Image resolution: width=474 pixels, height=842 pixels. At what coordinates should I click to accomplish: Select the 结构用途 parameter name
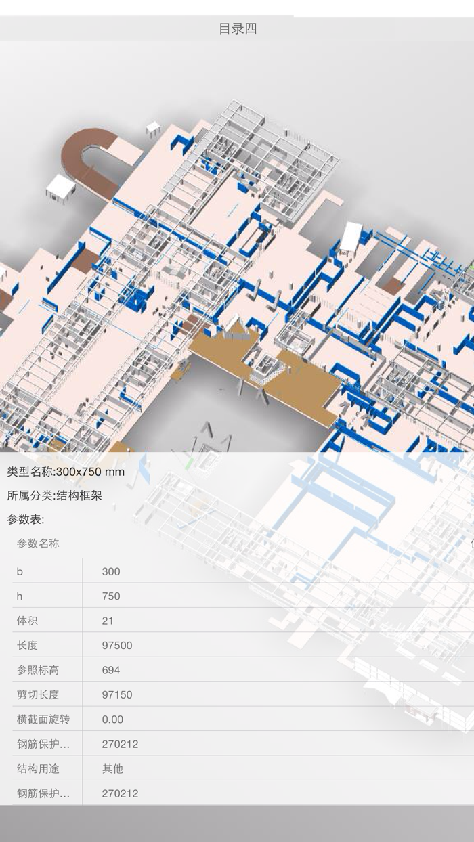coord(38,768)
